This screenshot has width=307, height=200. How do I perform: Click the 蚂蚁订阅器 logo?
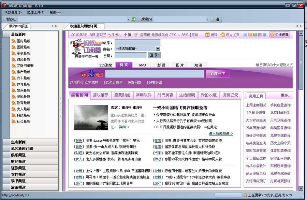pyautogui.click(x=86, y=48)
